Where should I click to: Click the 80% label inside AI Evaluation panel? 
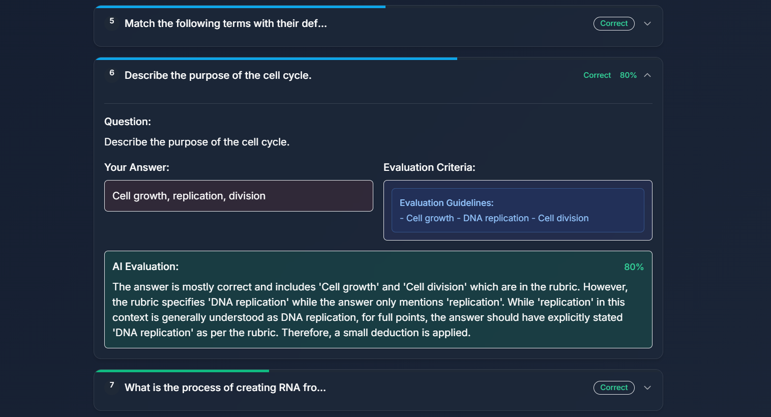click(x=634, y=266)
